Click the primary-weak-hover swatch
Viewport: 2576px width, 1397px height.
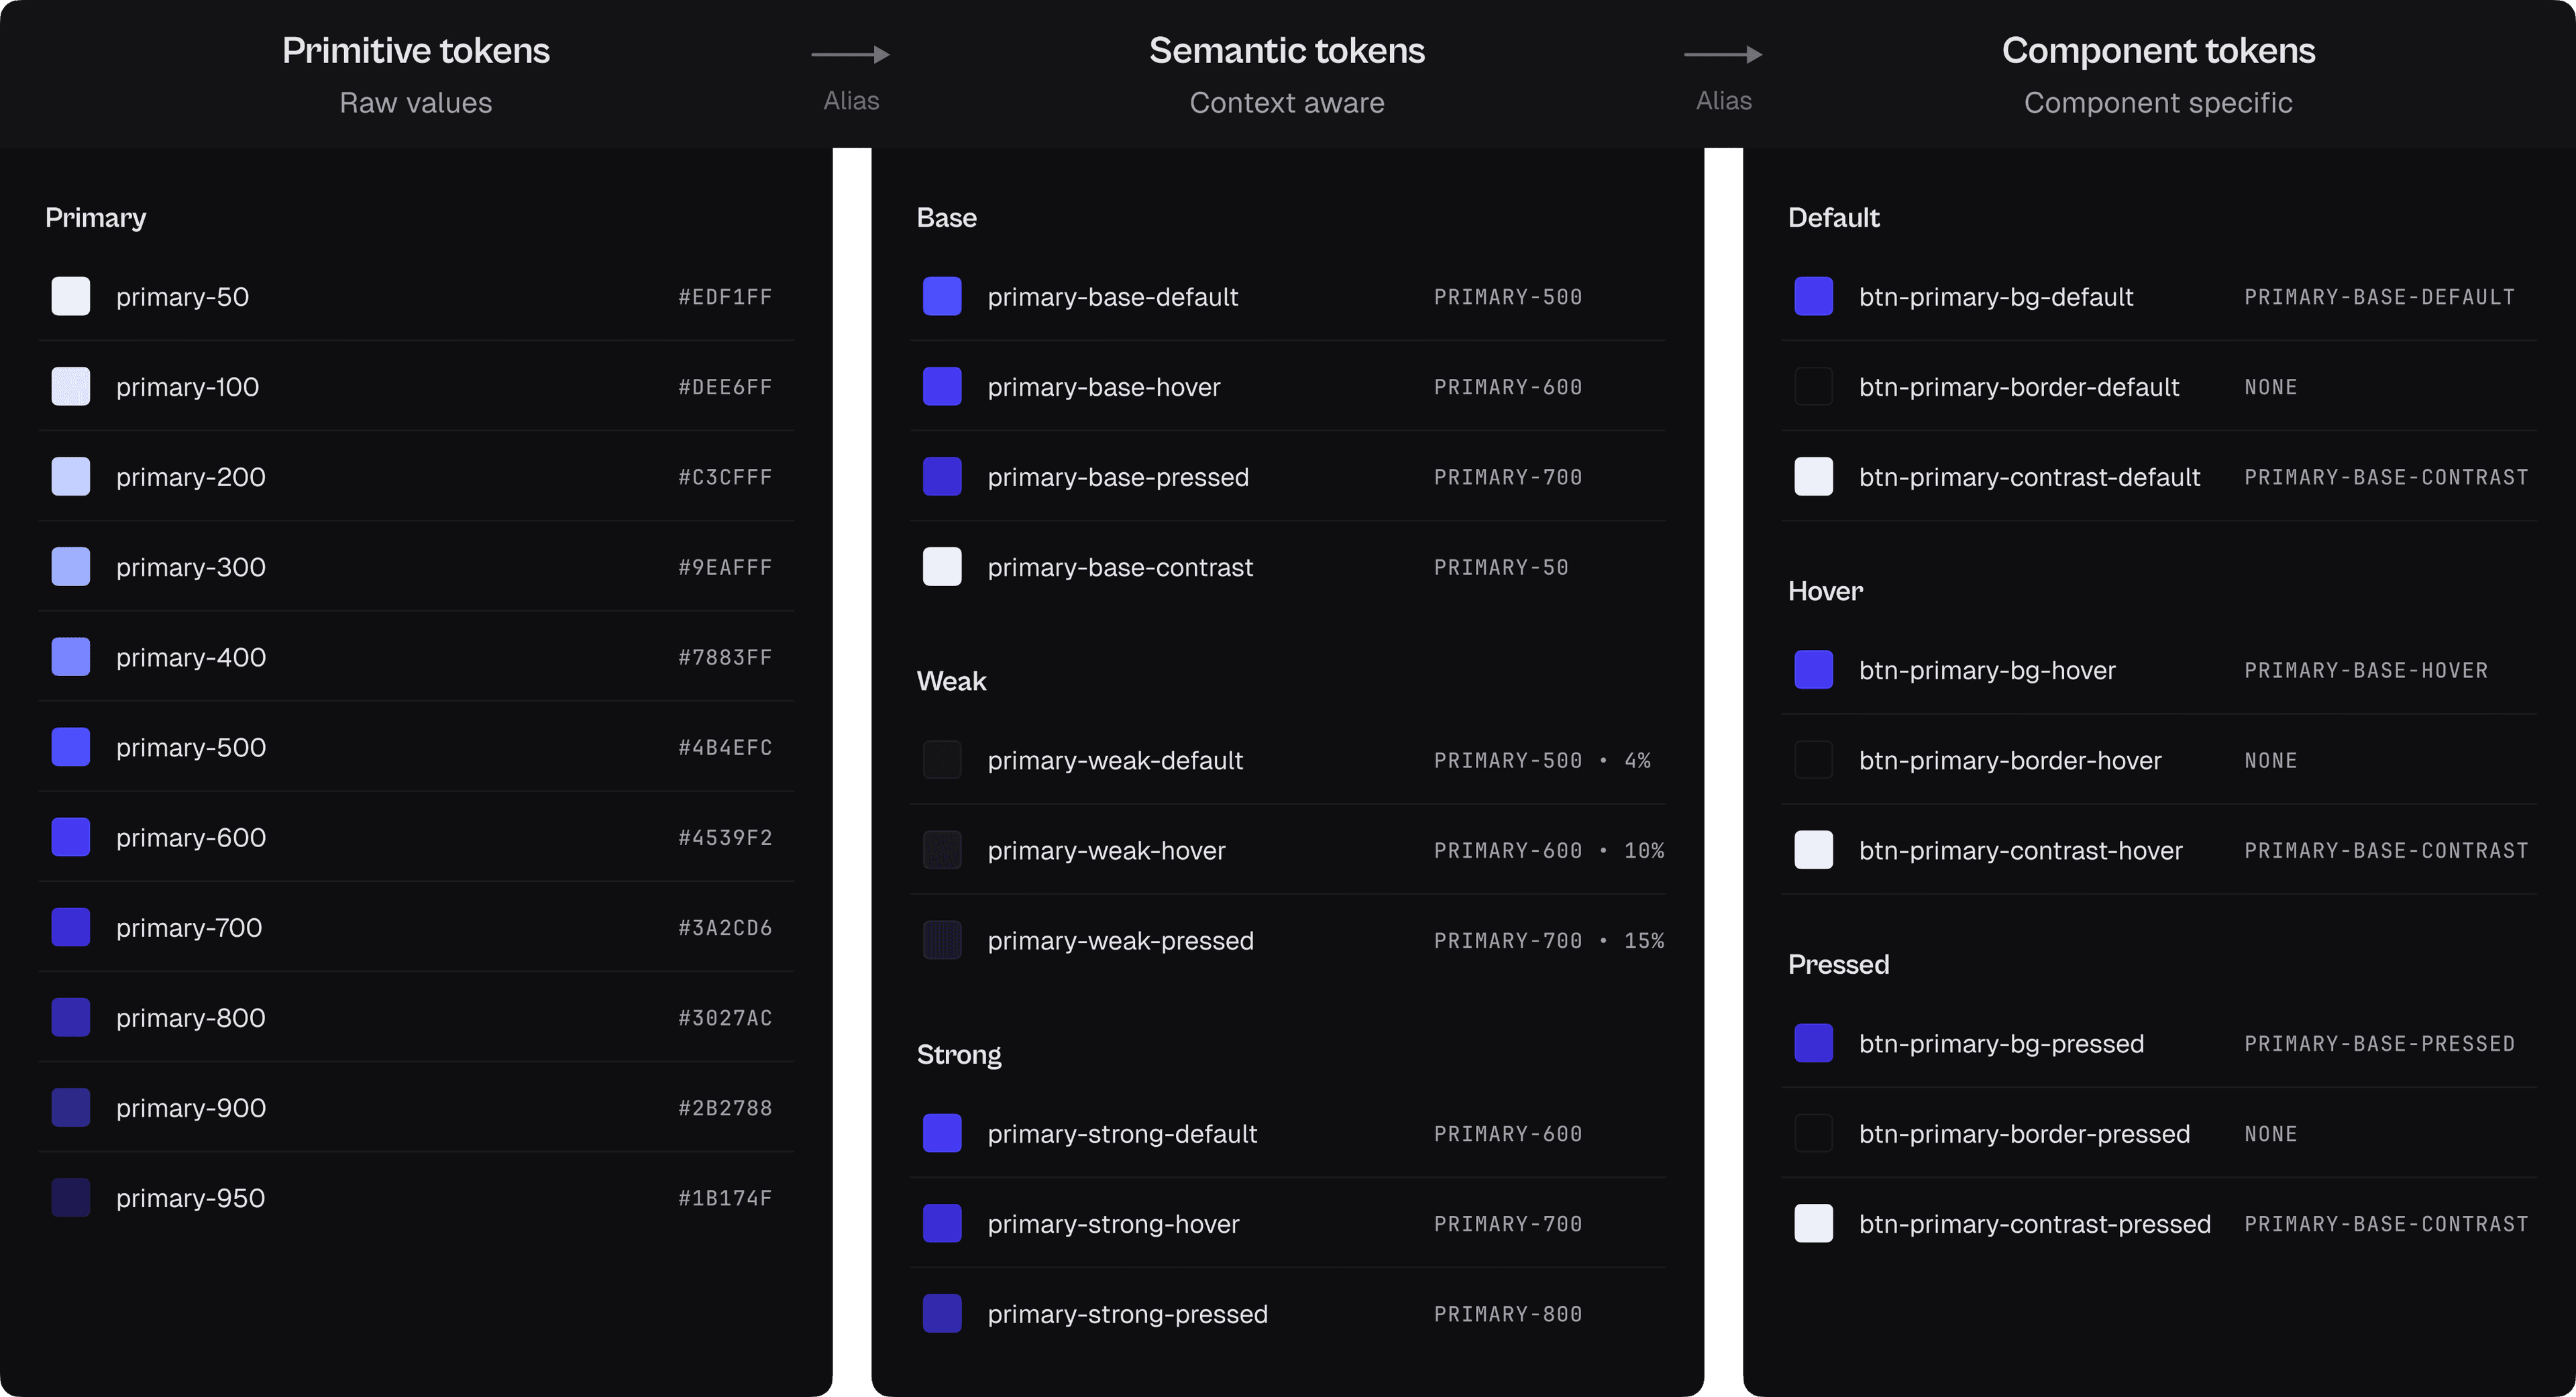tap(942, 850)
